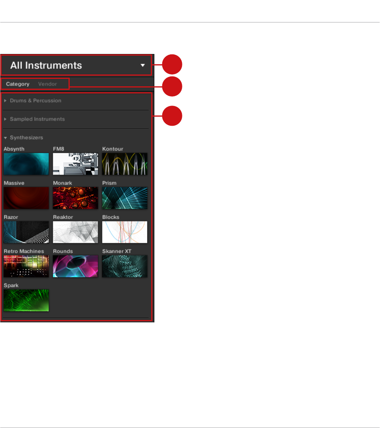The height and width of the screenshot is (428, 380).
Task: Select the Rounds instrument thumbnail
Action: click(76, 266)
